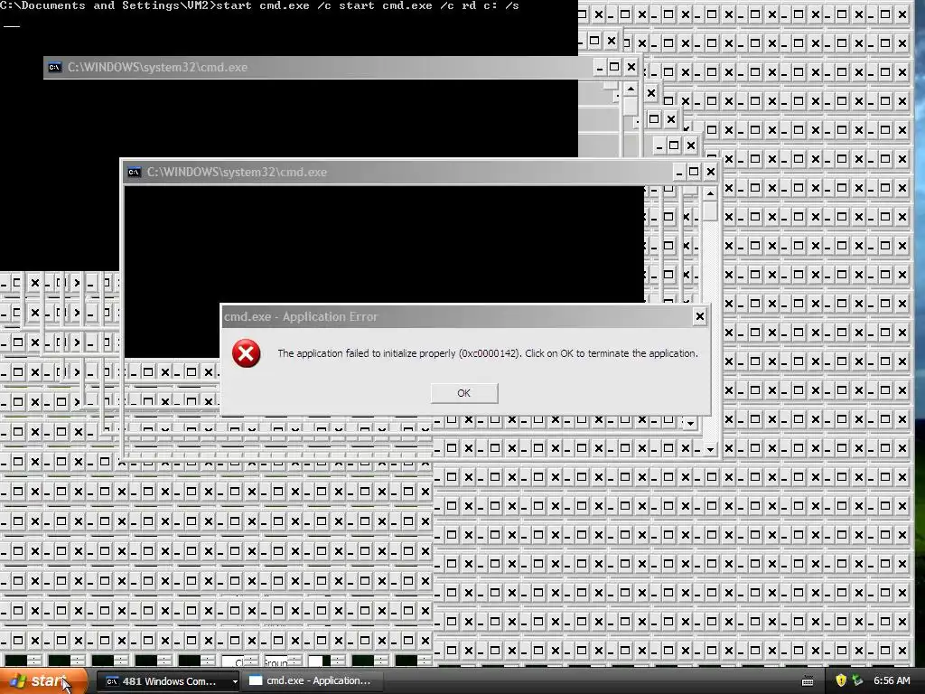Click the red error icon in the dialog

[246, 353]
